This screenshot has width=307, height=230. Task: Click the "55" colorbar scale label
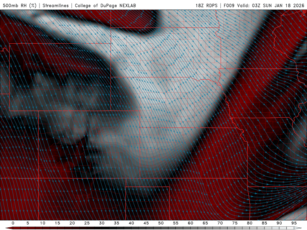click(x=176, y=223)
